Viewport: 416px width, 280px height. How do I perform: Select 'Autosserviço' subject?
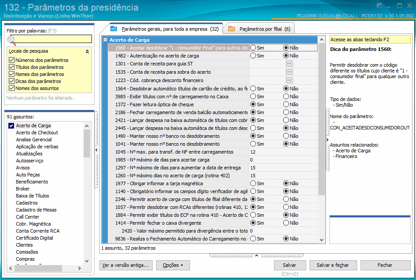coord(29,161)
